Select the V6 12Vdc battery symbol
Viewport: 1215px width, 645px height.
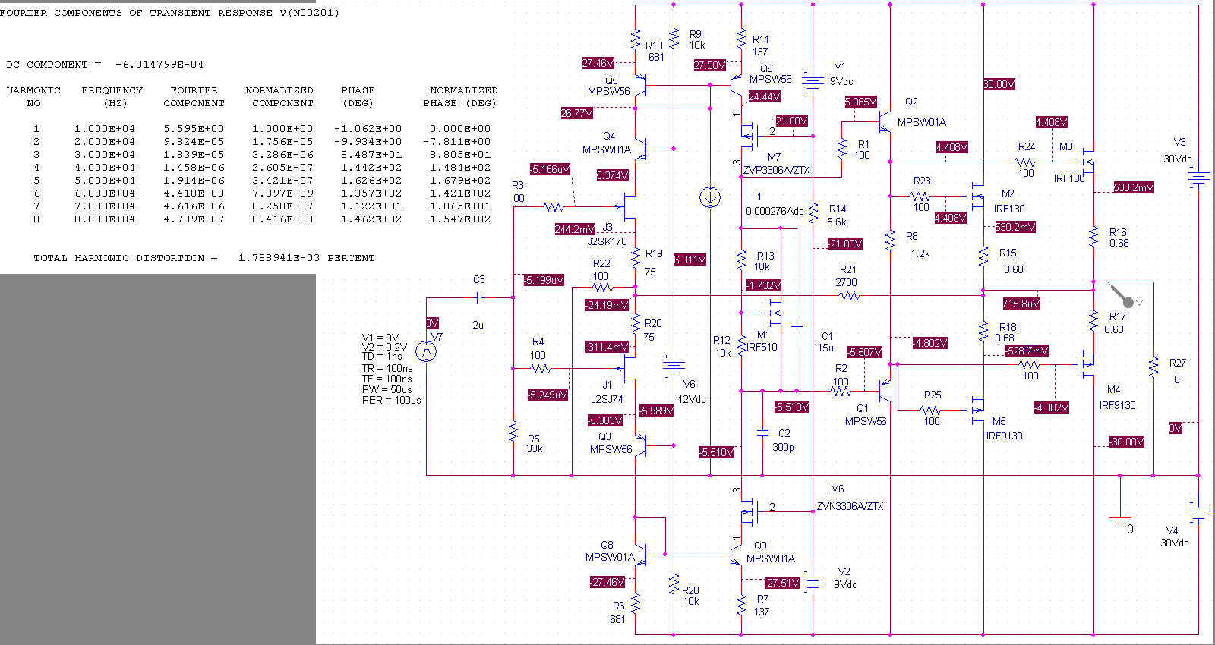click(x=673, y=367)
